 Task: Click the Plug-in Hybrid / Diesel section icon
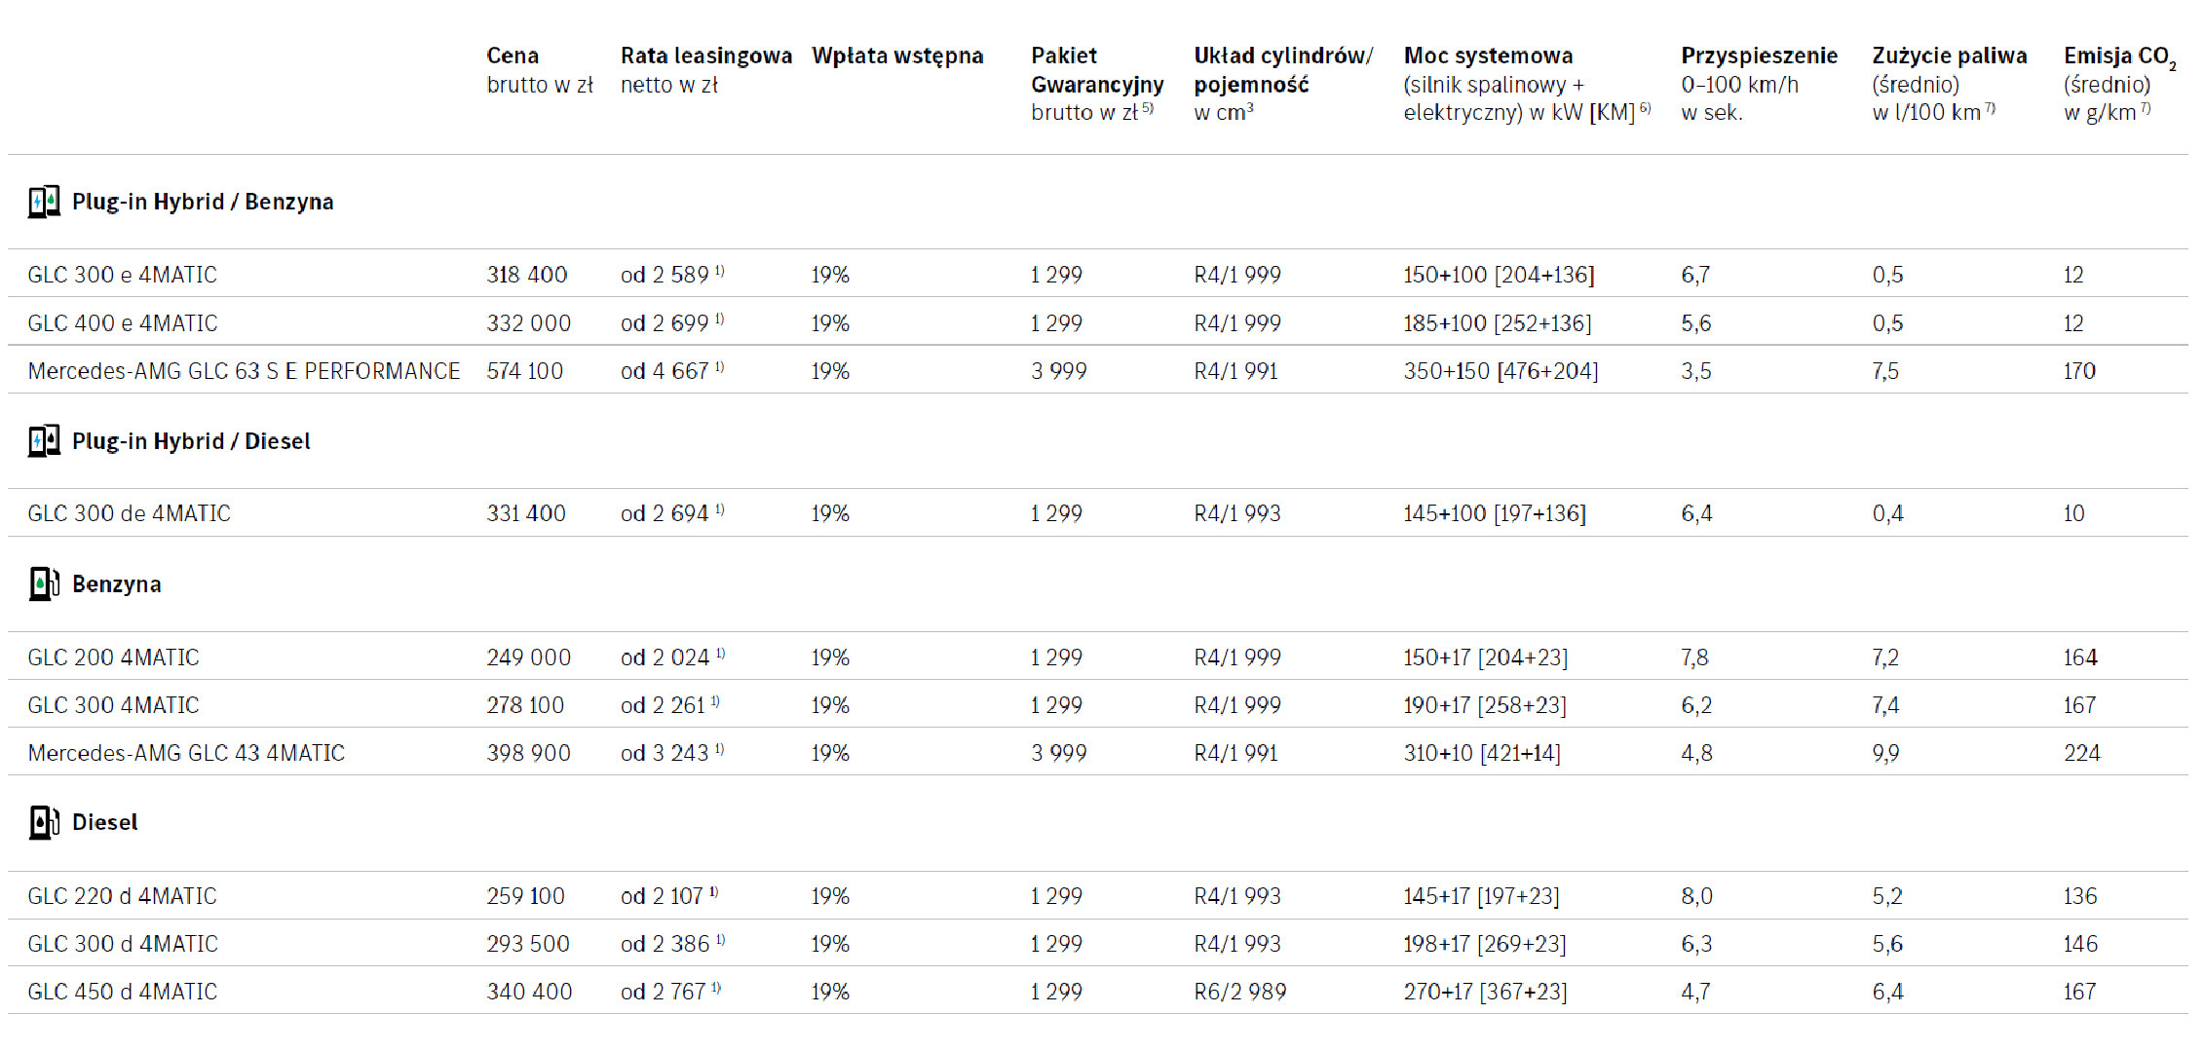pyautogui.click(x=44, y=441)
